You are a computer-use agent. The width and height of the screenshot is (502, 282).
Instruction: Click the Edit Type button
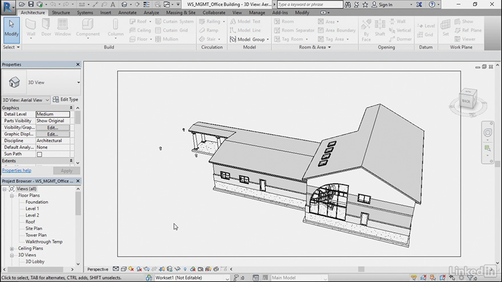click(x=66, y=100)
